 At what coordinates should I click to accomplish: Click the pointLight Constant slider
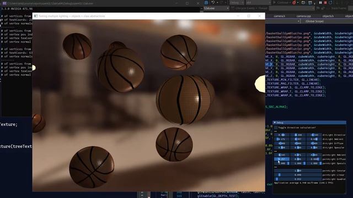(x=298, y=170)
